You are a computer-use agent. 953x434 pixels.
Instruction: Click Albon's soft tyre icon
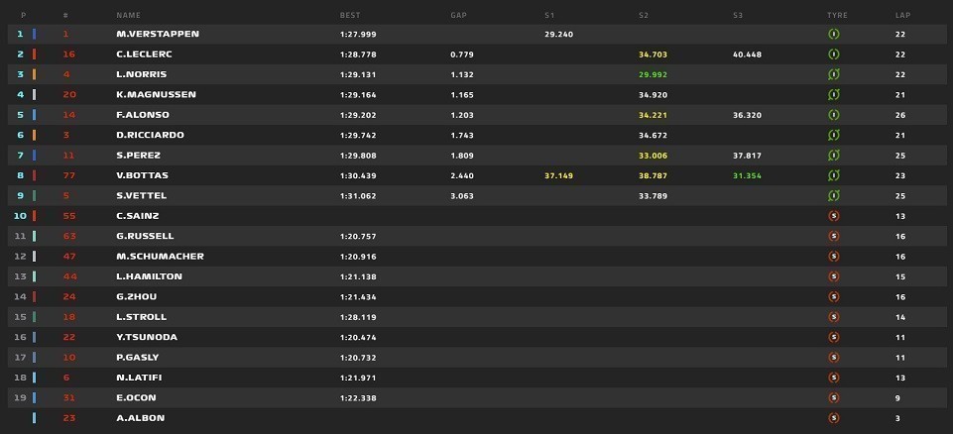(834, 417)
